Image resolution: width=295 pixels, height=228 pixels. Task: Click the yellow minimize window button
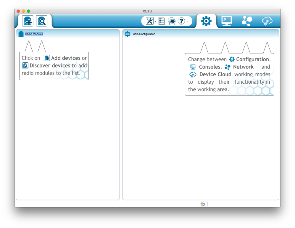tap(23, 11)
